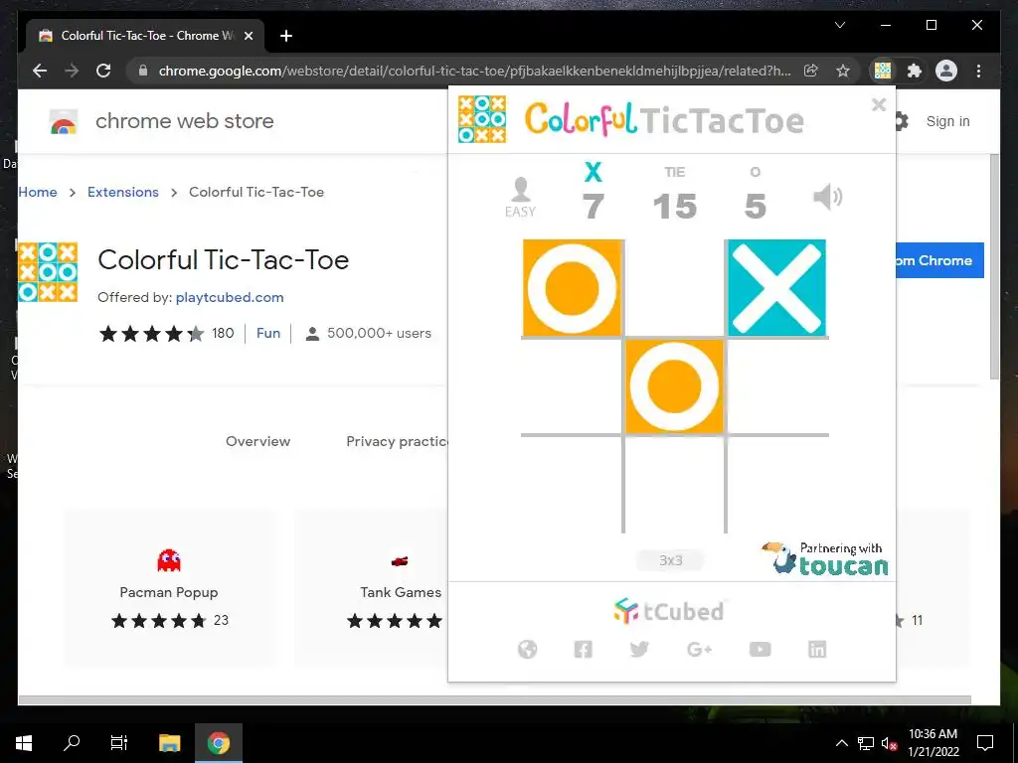Open the notification center icon
Image resolution: width=1018 pixels, height=763 pixels.
point(985,743)
